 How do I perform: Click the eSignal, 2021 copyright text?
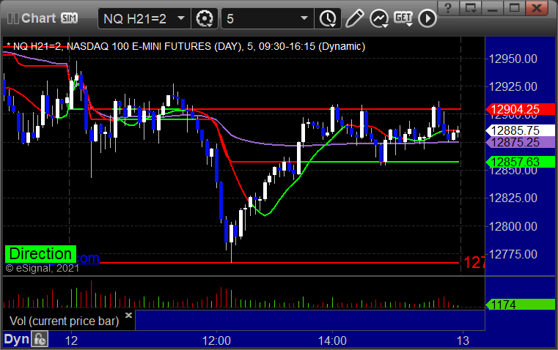tap(43, 268)
